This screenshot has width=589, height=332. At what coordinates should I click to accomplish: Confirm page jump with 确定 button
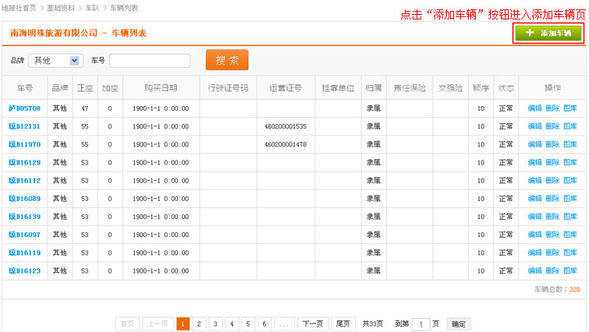(x=459, y=324)
